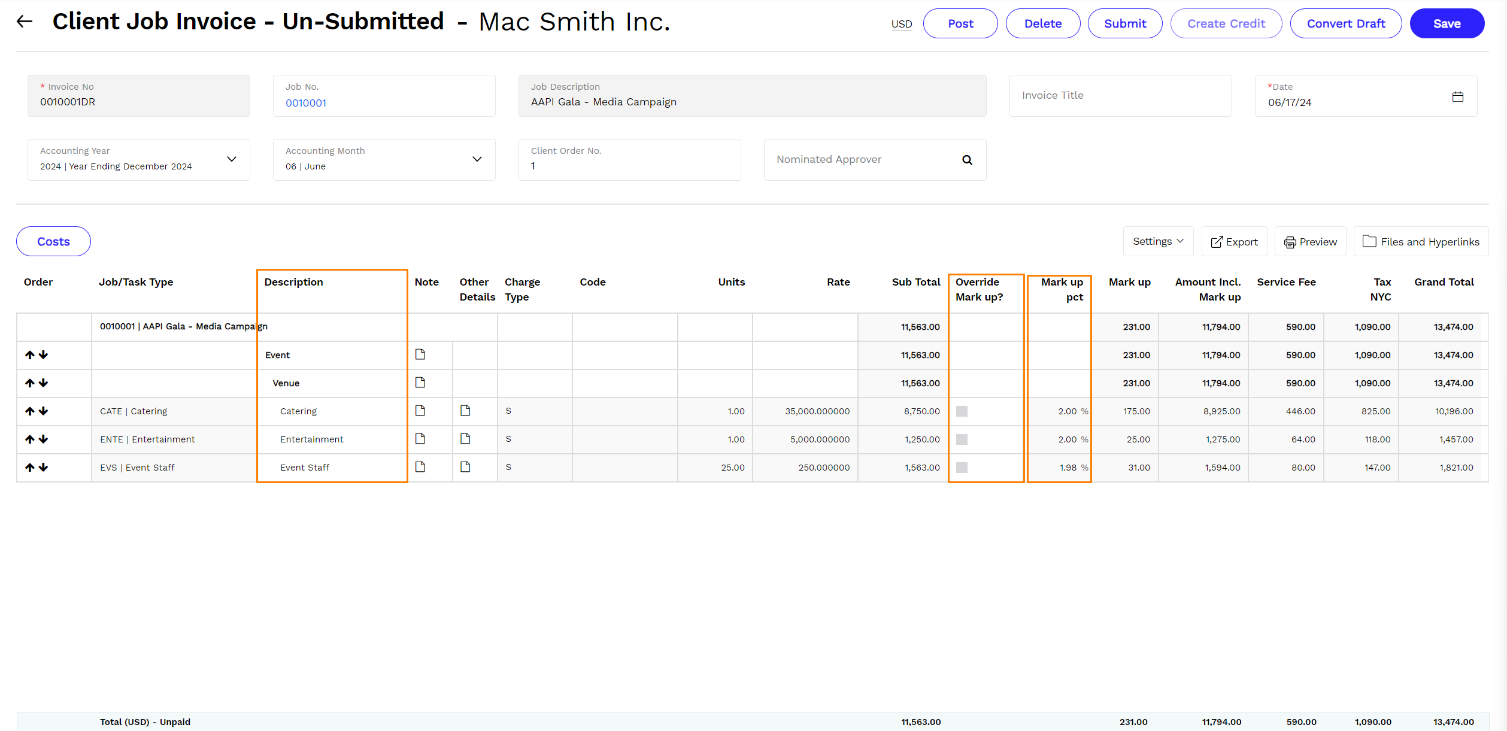Open job number 0010001 link
The height and width of the screenshot is (731, 1507).
coord(306,103)
